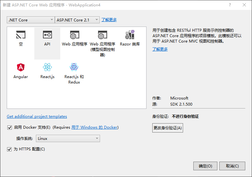Click the help question mark button
This screenshot has width=252, height=177.
230,5
